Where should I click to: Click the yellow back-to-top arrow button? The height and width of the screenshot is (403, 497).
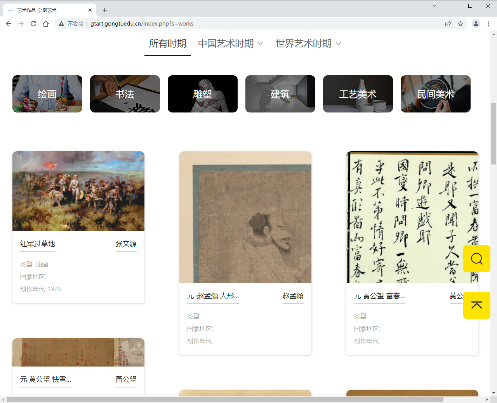(477, 305)
